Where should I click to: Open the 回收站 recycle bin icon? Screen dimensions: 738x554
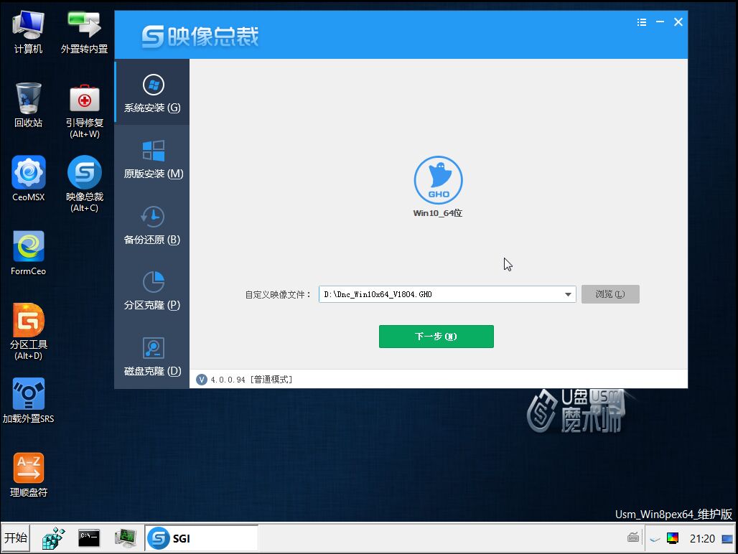28,105
